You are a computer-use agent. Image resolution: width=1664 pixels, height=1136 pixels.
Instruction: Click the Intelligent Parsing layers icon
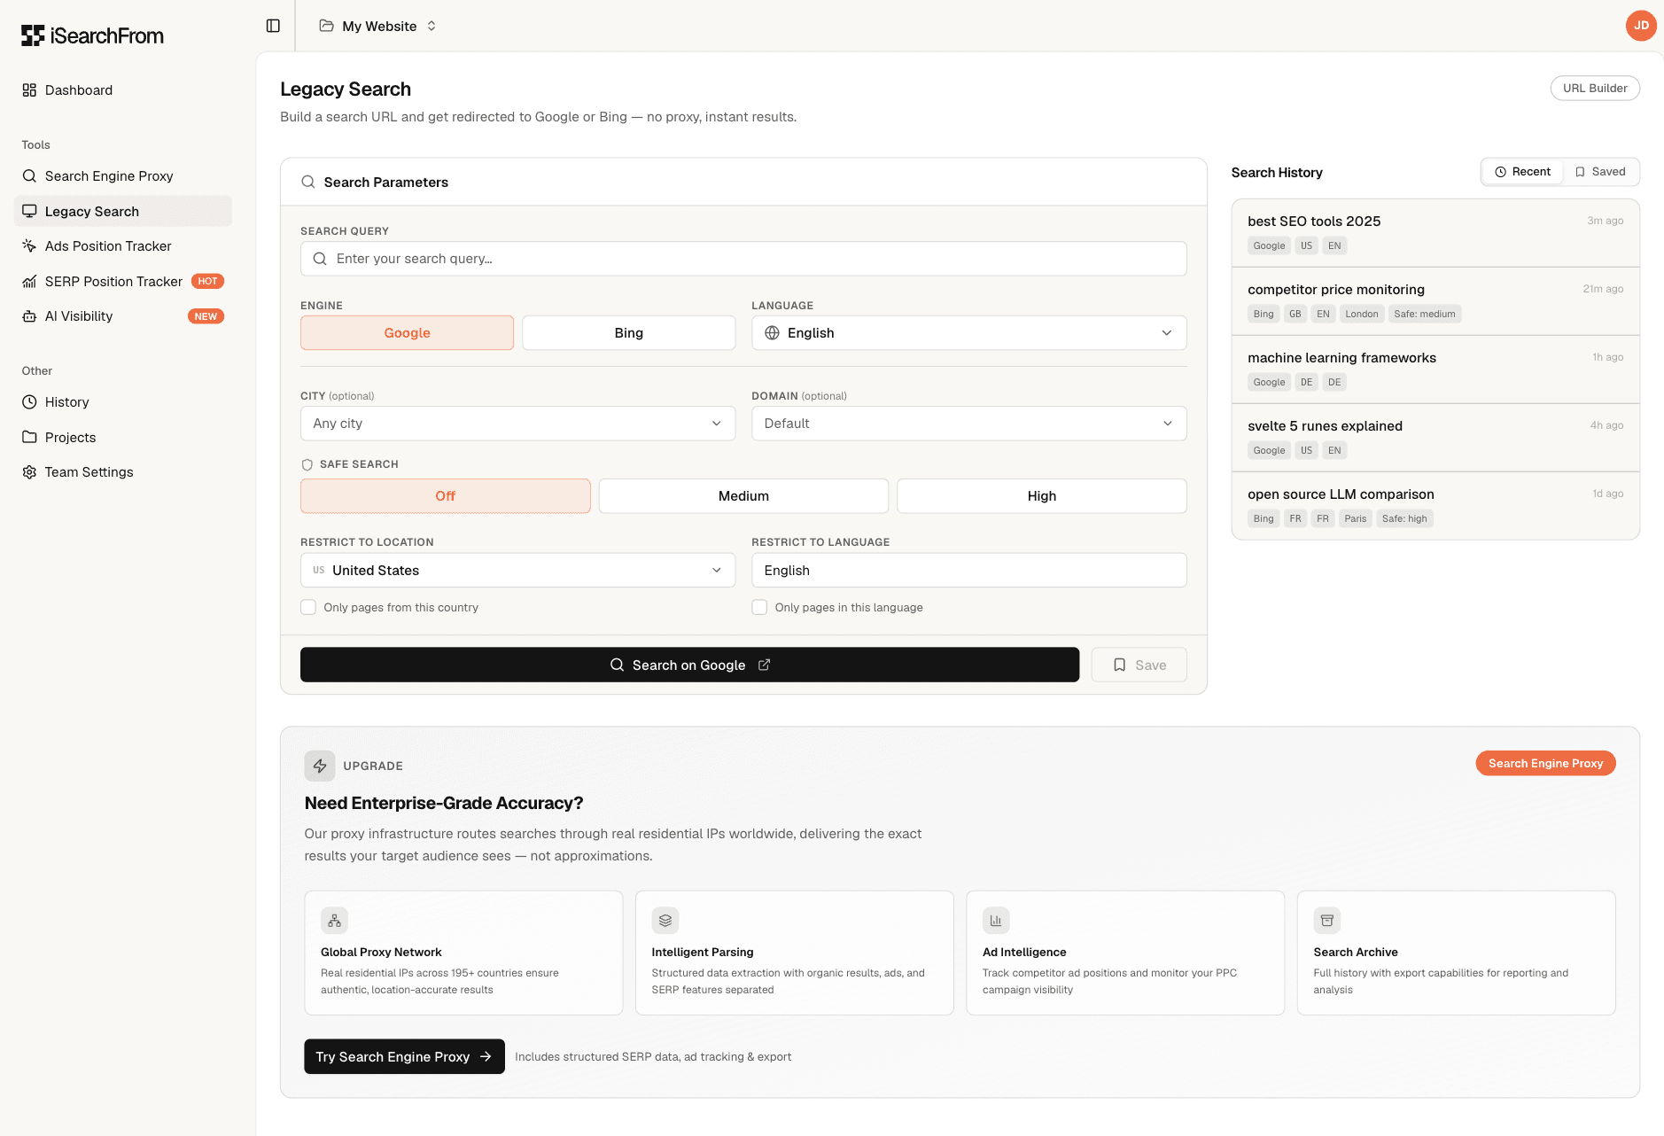[x=665, y=921]
